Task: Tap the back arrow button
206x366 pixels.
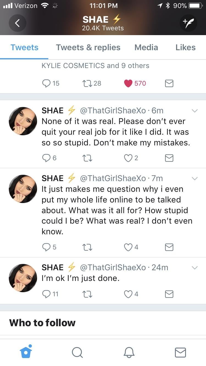Action: pos(17,23)
